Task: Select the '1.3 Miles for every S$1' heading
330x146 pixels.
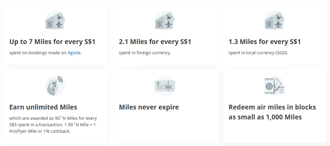Action: (265, 42)
